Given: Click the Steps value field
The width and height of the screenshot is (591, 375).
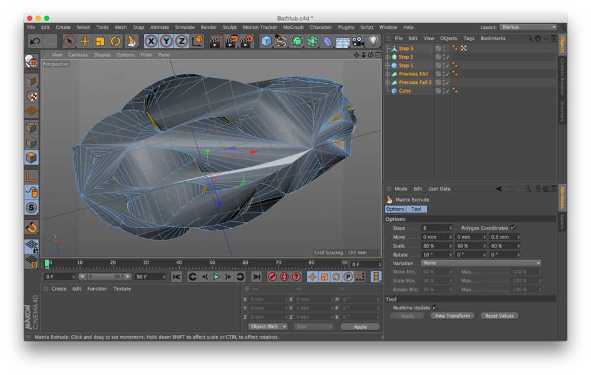Looking at the screenshot, I should coord(436,228).
